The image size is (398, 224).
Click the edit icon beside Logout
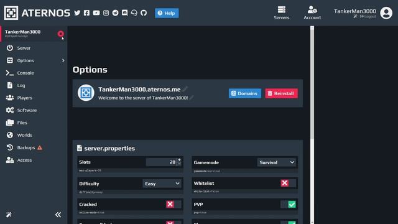point(355,17)
